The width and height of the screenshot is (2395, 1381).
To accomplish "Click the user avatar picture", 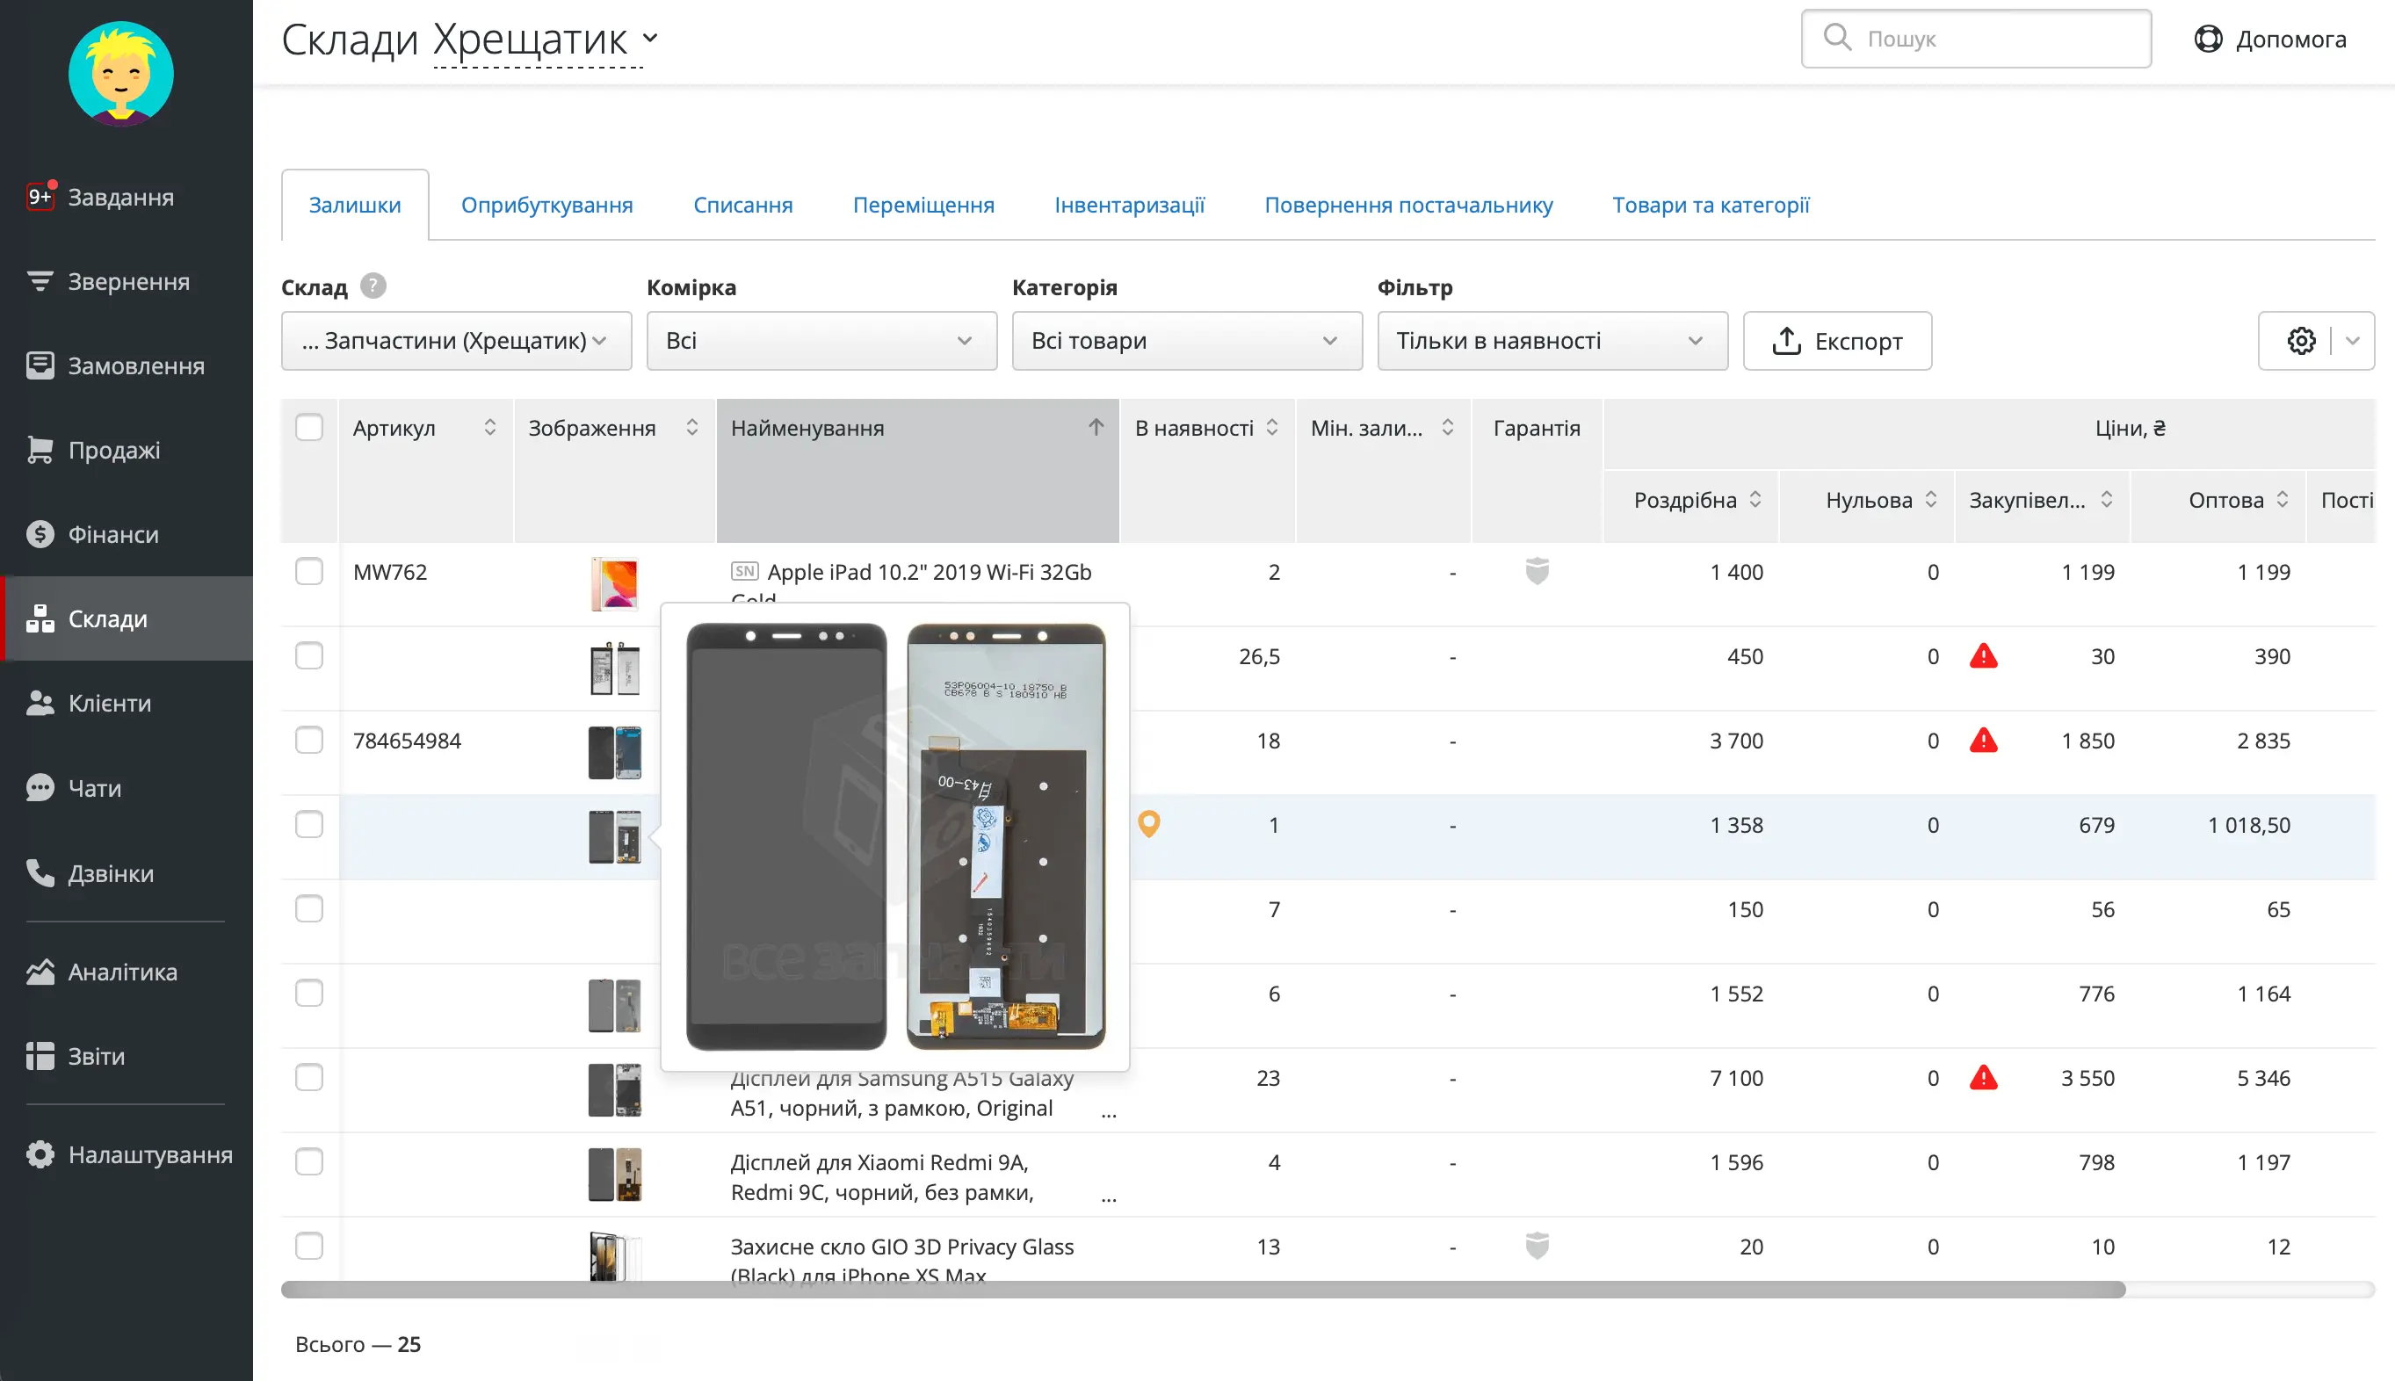I will (x=121, y=74).
